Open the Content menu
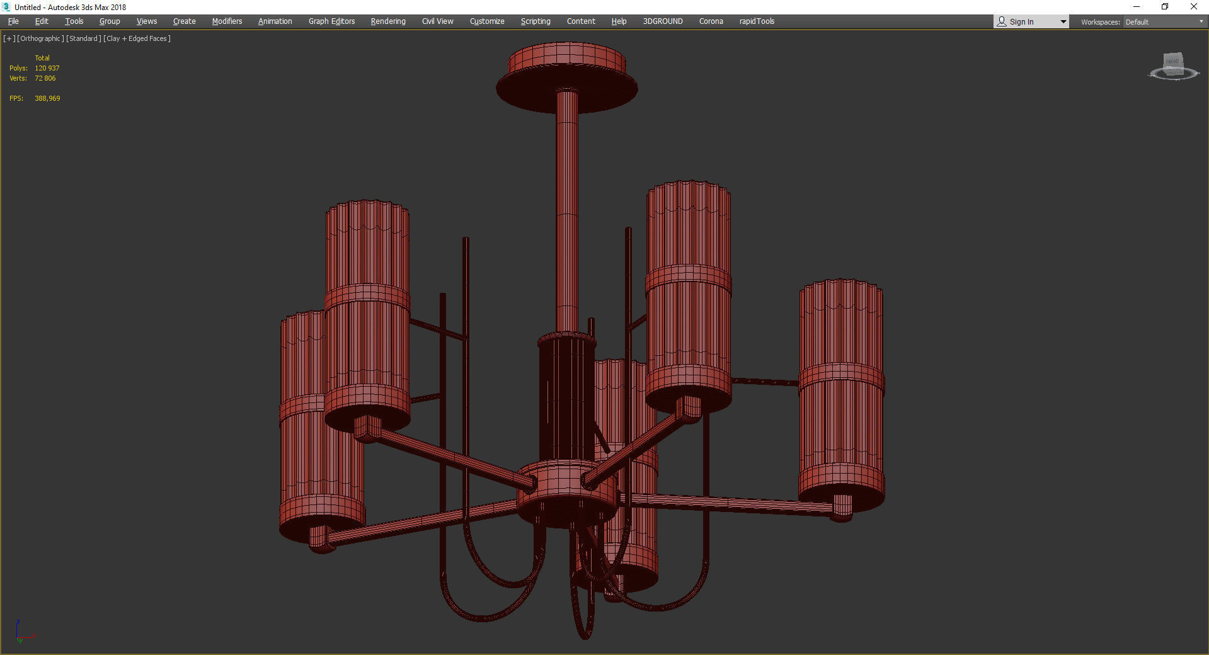 pos(581,21)
